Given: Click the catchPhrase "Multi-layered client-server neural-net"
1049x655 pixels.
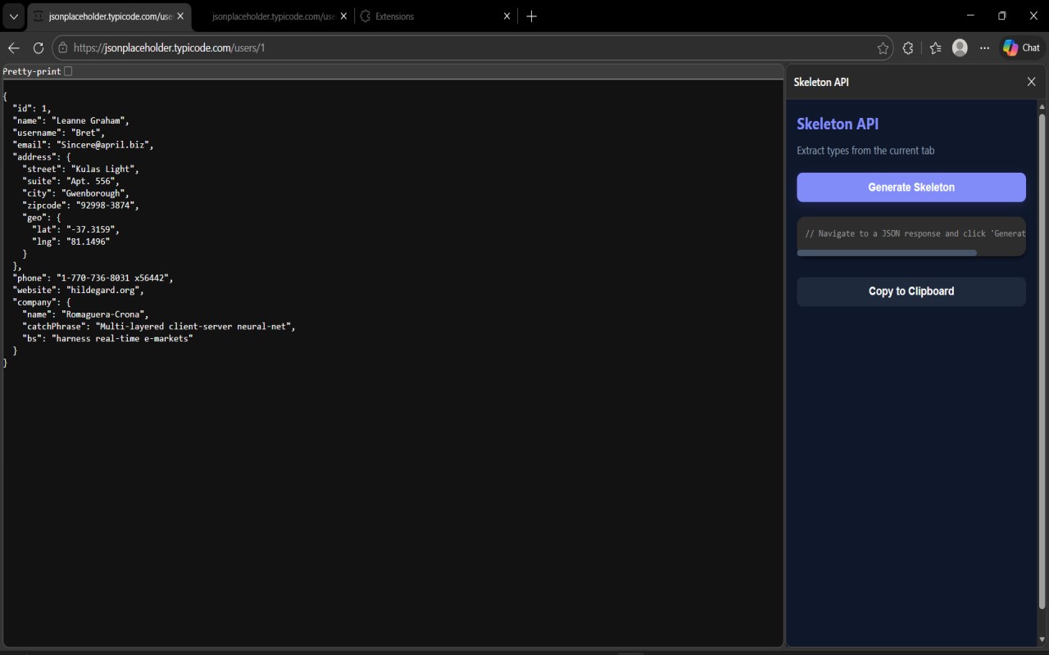Looking at the screenshot, I should point(195,327).
